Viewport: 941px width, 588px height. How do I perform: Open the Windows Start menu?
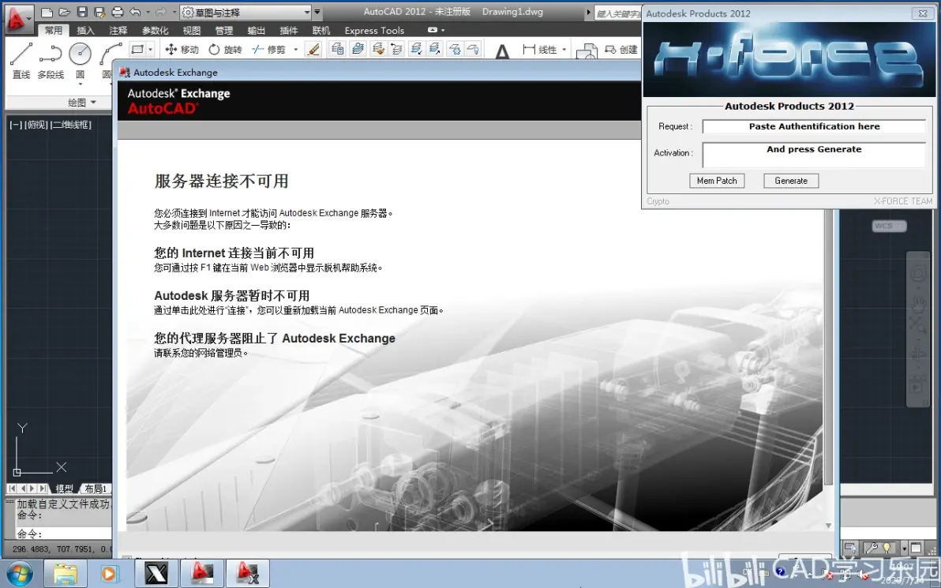click(x=19, y=574)
